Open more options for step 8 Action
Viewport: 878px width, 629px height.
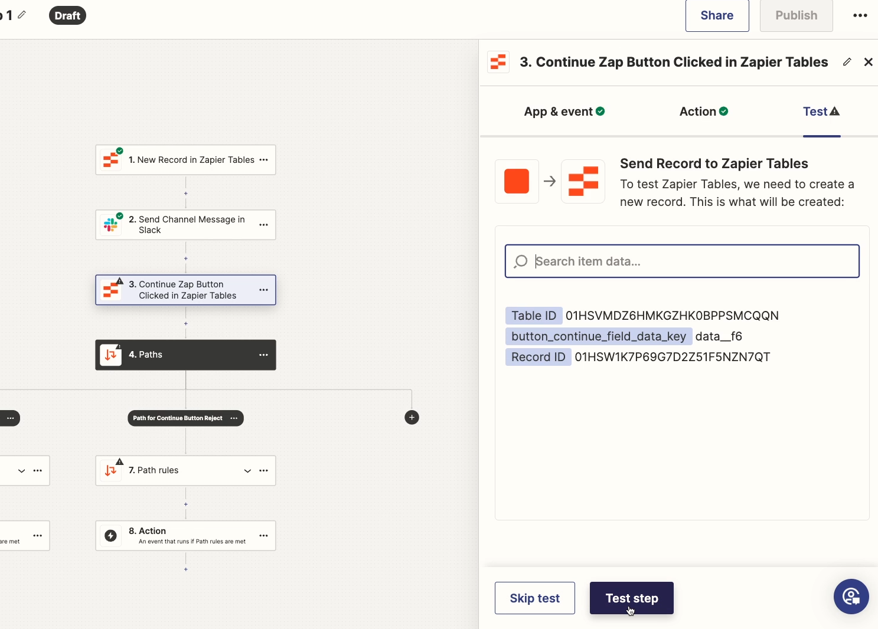(264, 535)
